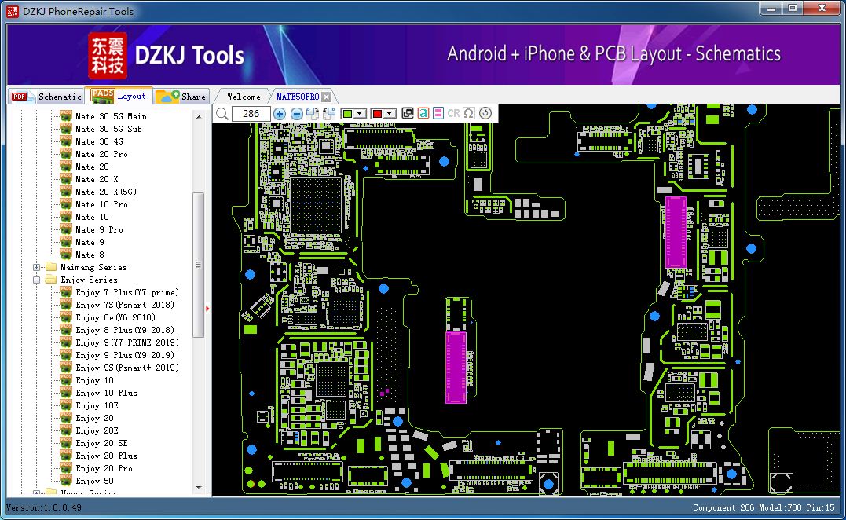
Task: Open Enjoy 8e (Y6 2018)
Action: click(x=115, y=317)
